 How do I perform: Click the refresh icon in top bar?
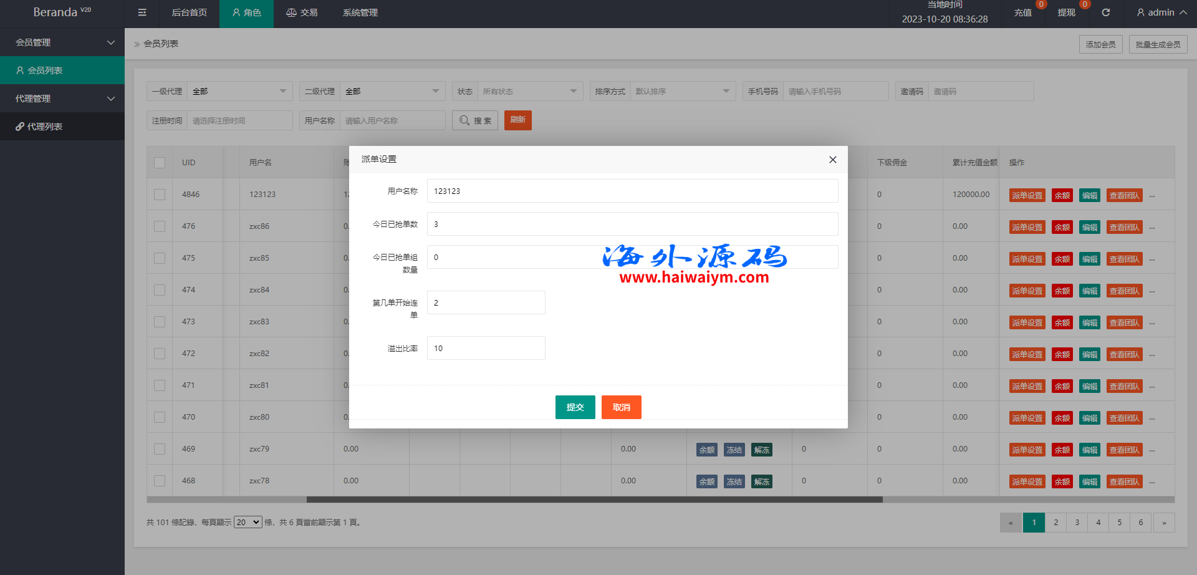[1105, 12]
